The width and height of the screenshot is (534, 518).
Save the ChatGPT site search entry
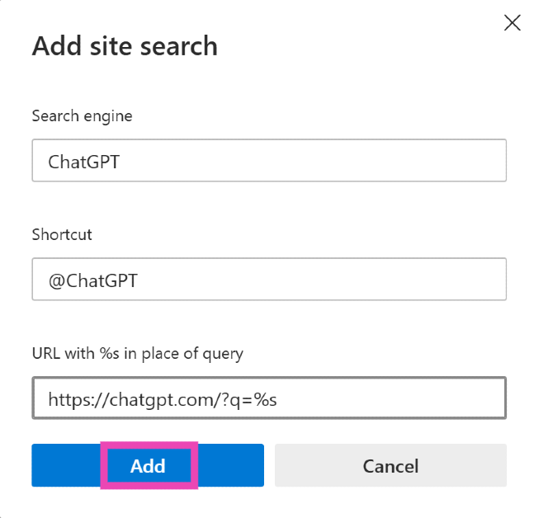pyautogui.click(x=148, y=465)
